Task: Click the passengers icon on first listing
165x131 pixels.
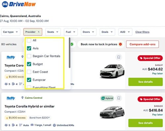Action: pos(6,84)
